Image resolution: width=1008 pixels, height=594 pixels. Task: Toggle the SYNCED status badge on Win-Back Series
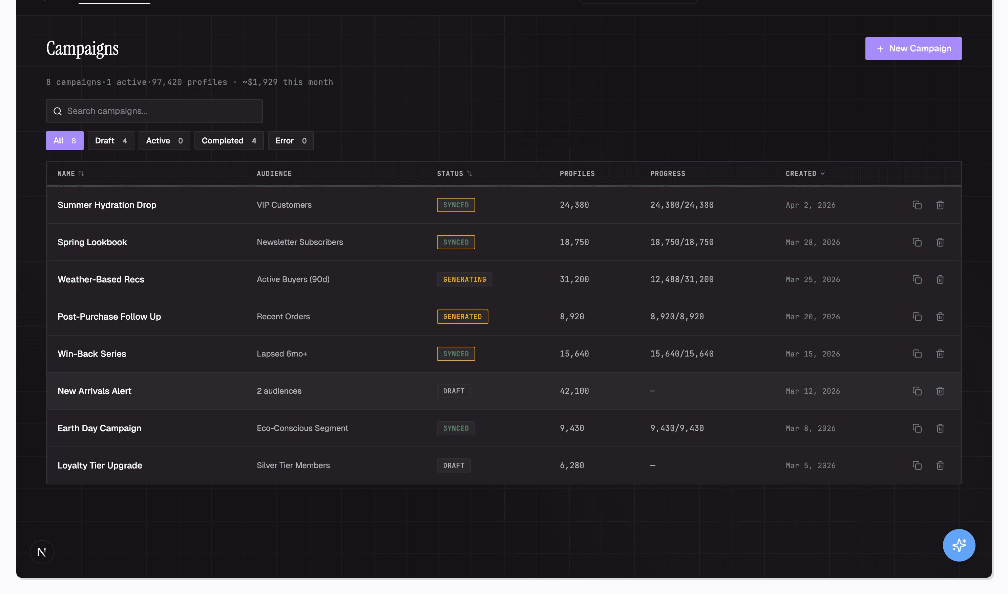456,353
